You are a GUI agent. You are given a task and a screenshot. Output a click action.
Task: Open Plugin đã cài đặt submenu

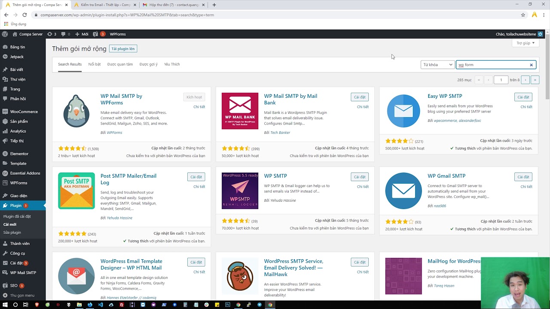pyautogui.click(x=17, y=216)
